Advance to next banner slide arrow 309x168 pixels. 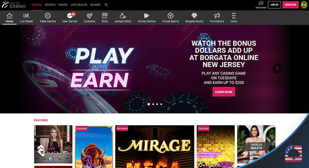pos(277,68)
